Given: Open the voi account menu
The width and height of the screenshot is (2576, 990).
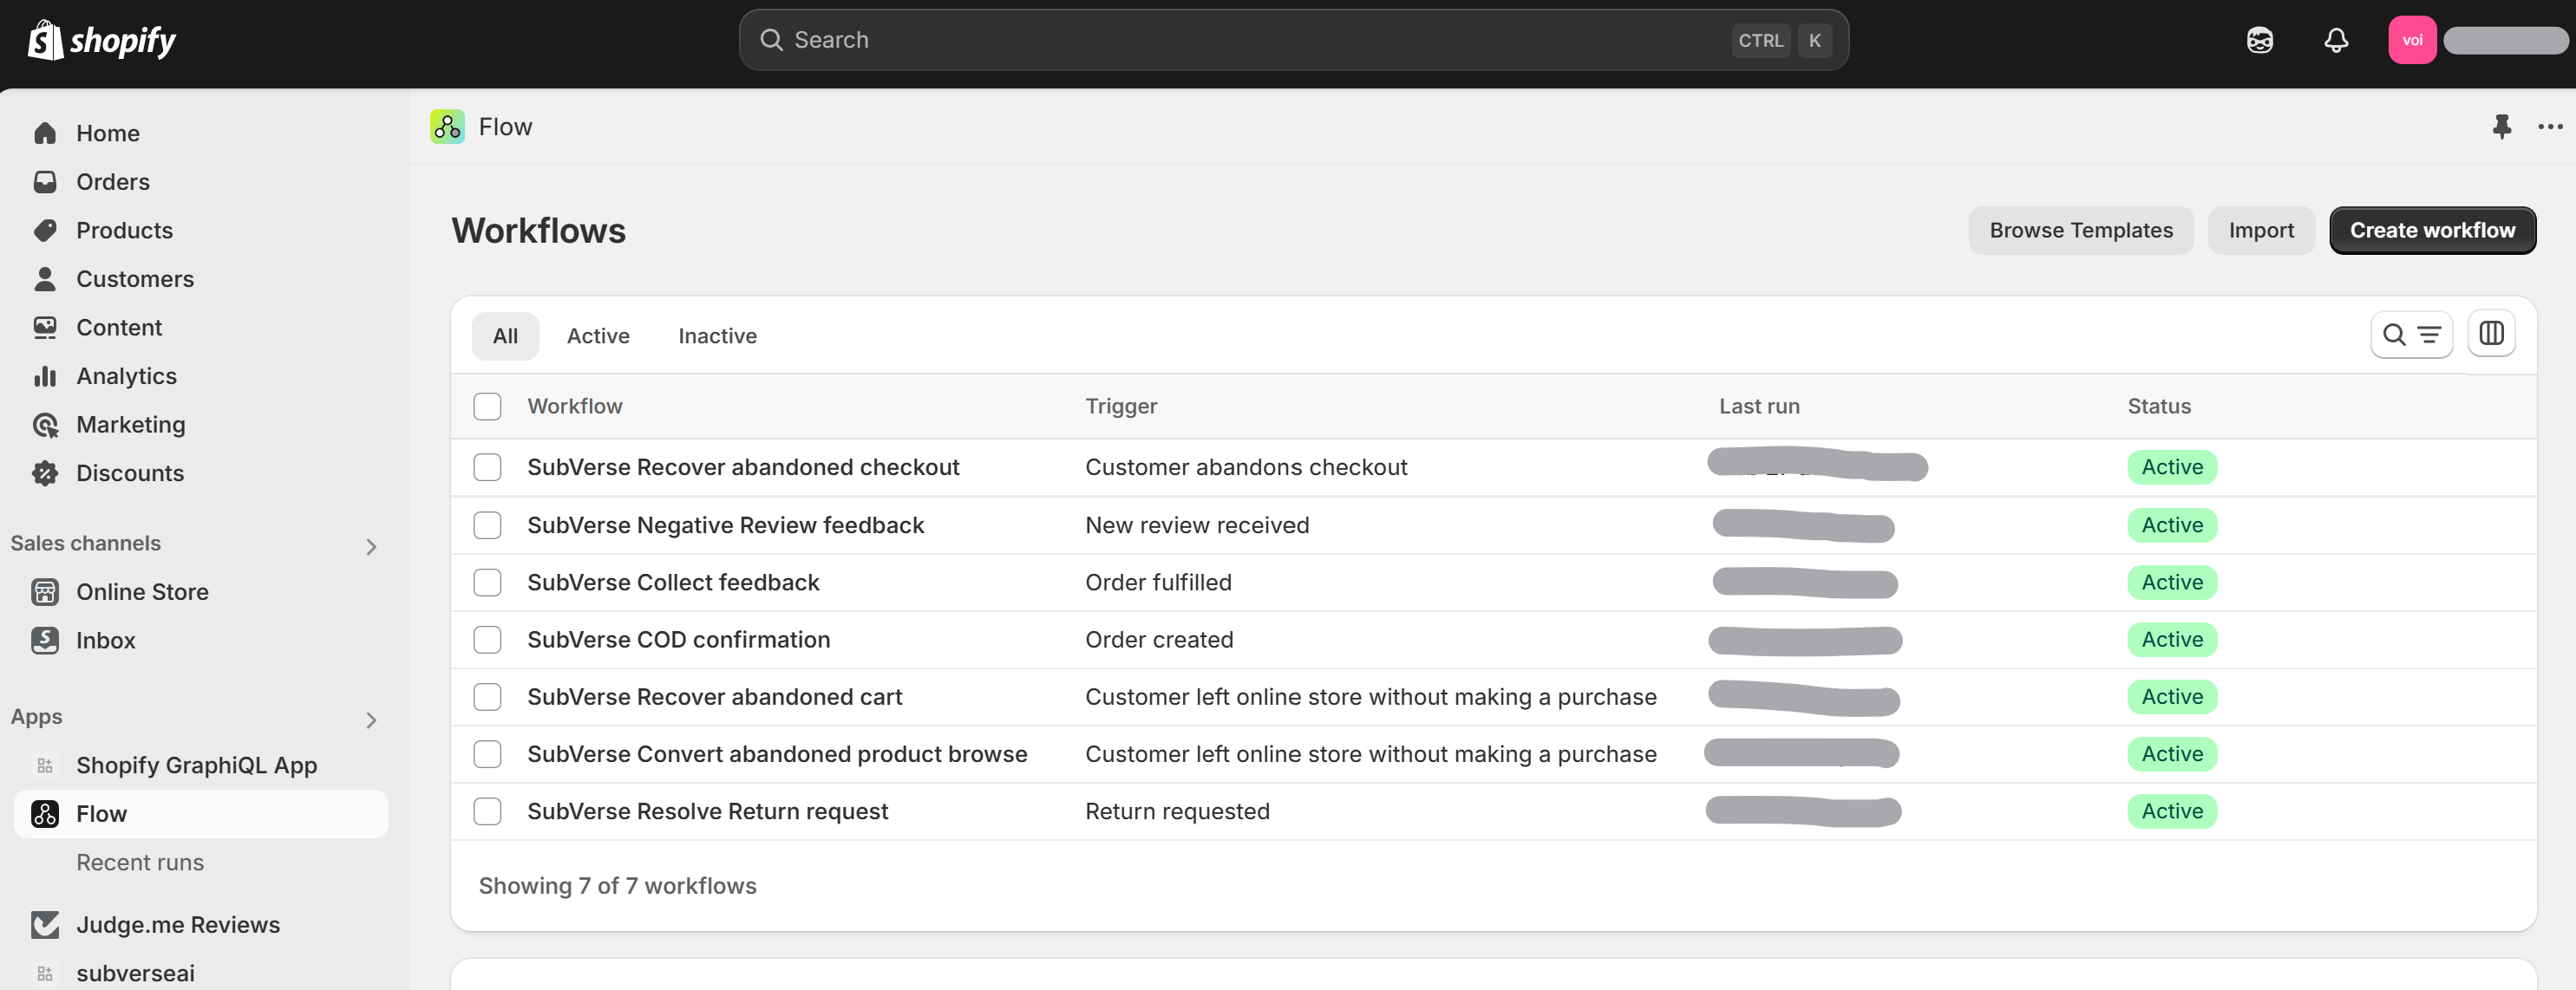Looking at the screenshot, I should tap(2411, 40).
